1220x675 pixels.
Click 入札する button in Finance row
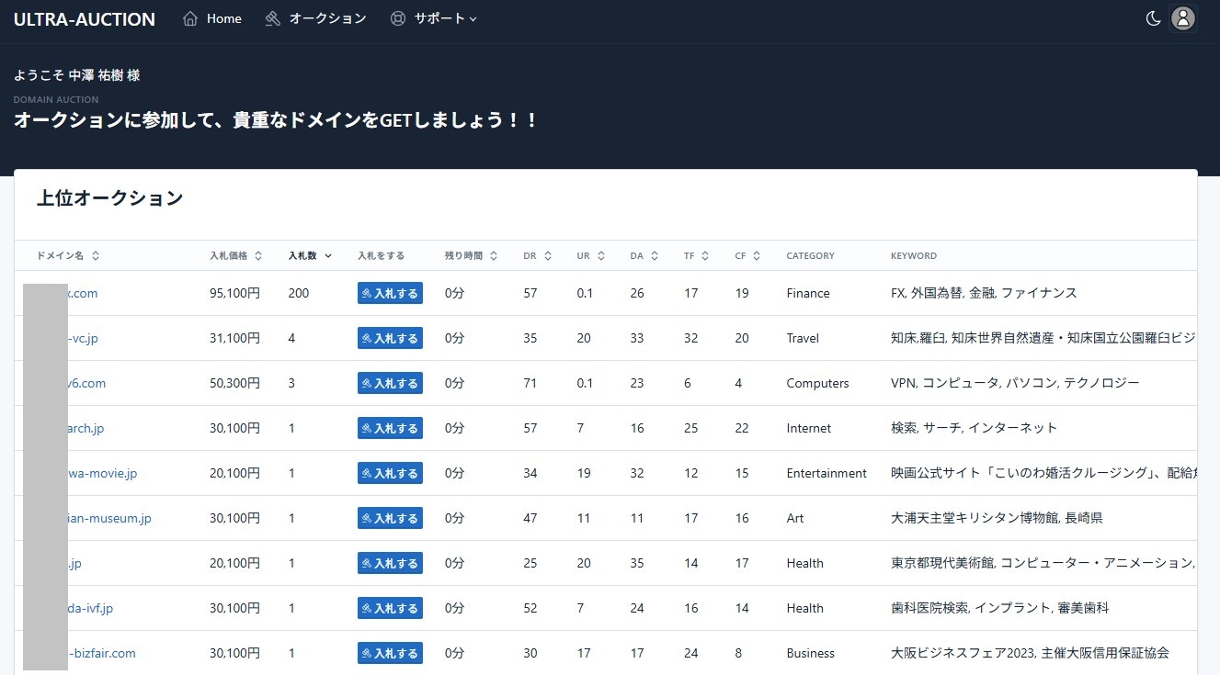pos(390,293)
